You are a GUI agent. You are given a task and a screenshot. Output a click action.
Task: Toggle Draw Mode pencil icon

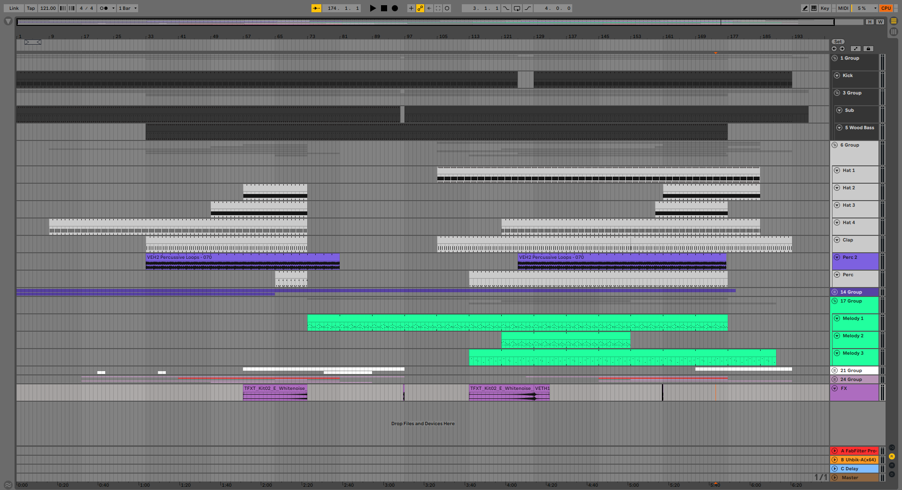point(805,8)
